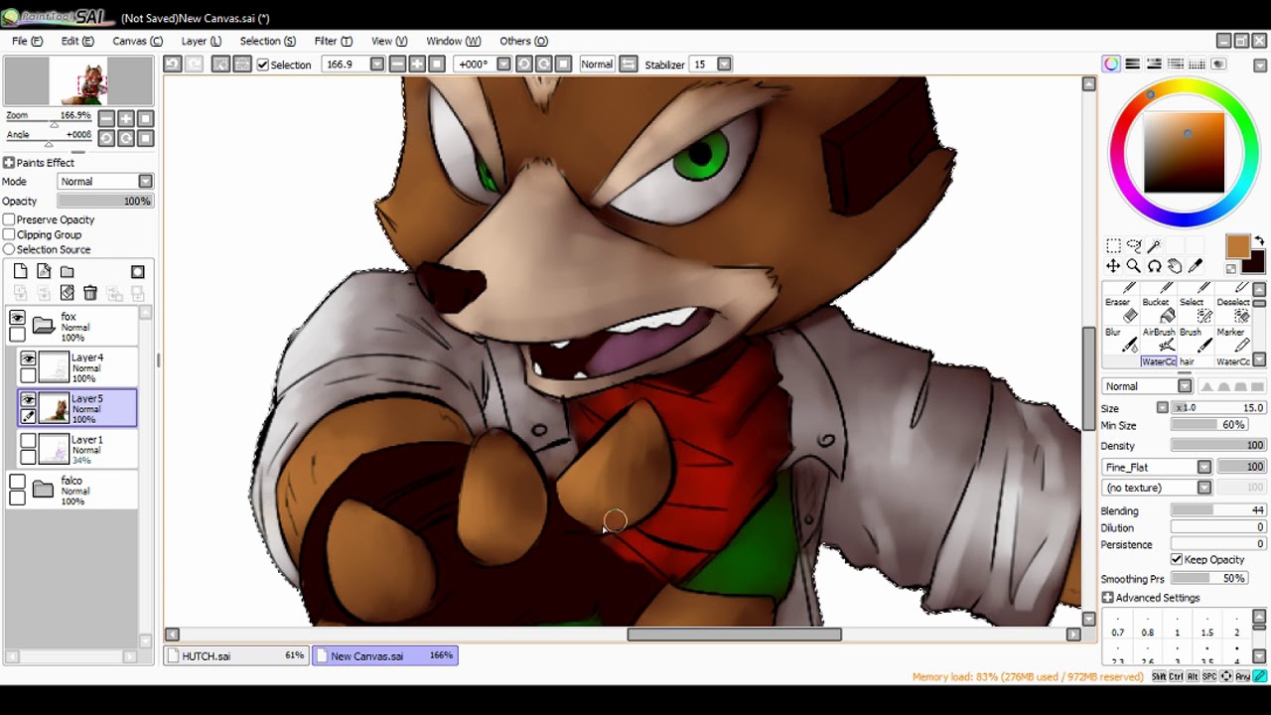Show the swatches panel
The height and width of the screenshot is (715, 1271).
pos(1197,64)
